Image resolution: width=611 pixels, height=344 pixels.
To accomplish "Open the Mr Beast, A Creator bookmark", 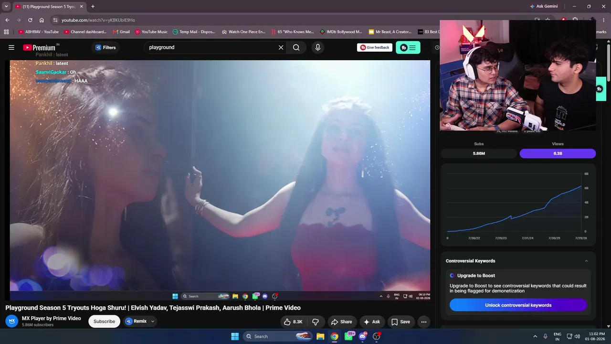I will (x=390, y=32).
